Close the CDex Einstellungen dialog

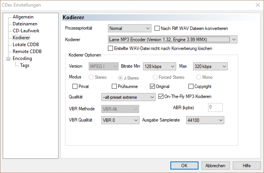point(257,5)
